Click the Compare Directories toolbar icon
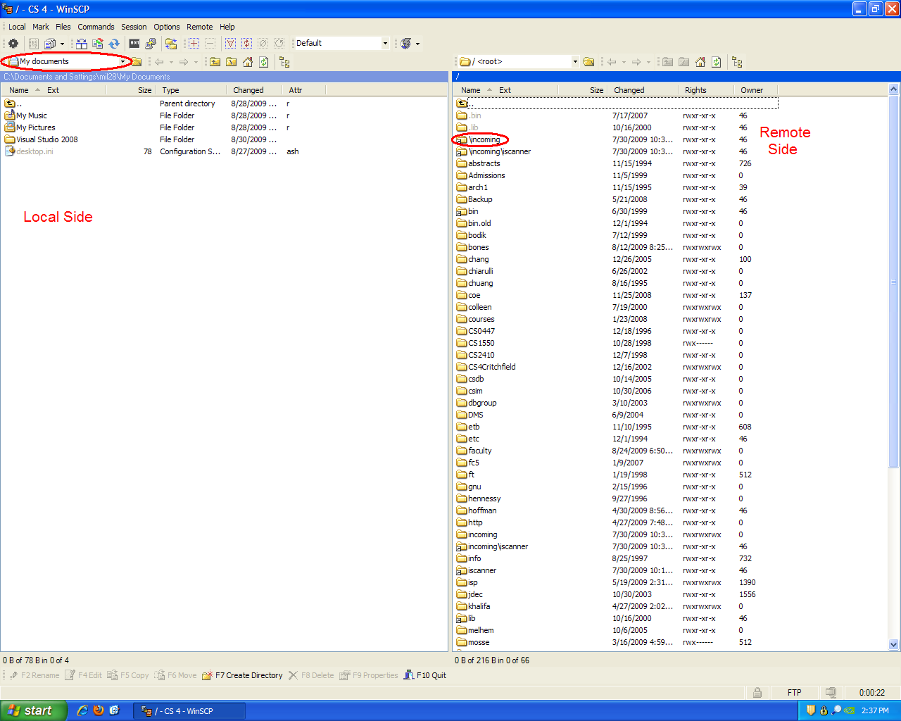 point(82,44)
